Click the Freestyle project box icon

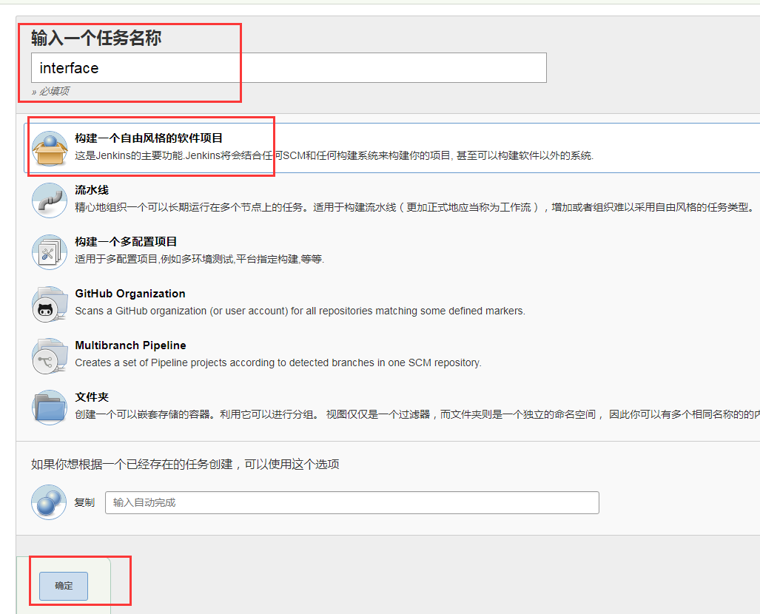coord(50,149)
